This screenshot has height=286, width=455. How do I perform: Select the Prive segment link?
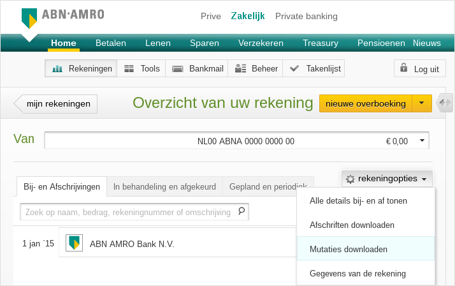(211, 16)
